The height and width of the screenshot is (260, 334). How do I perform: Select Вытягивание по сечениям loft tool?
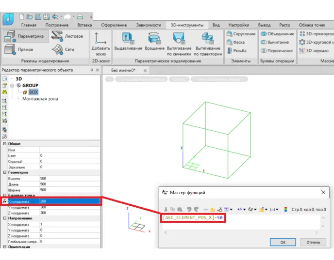coord(179,44)
